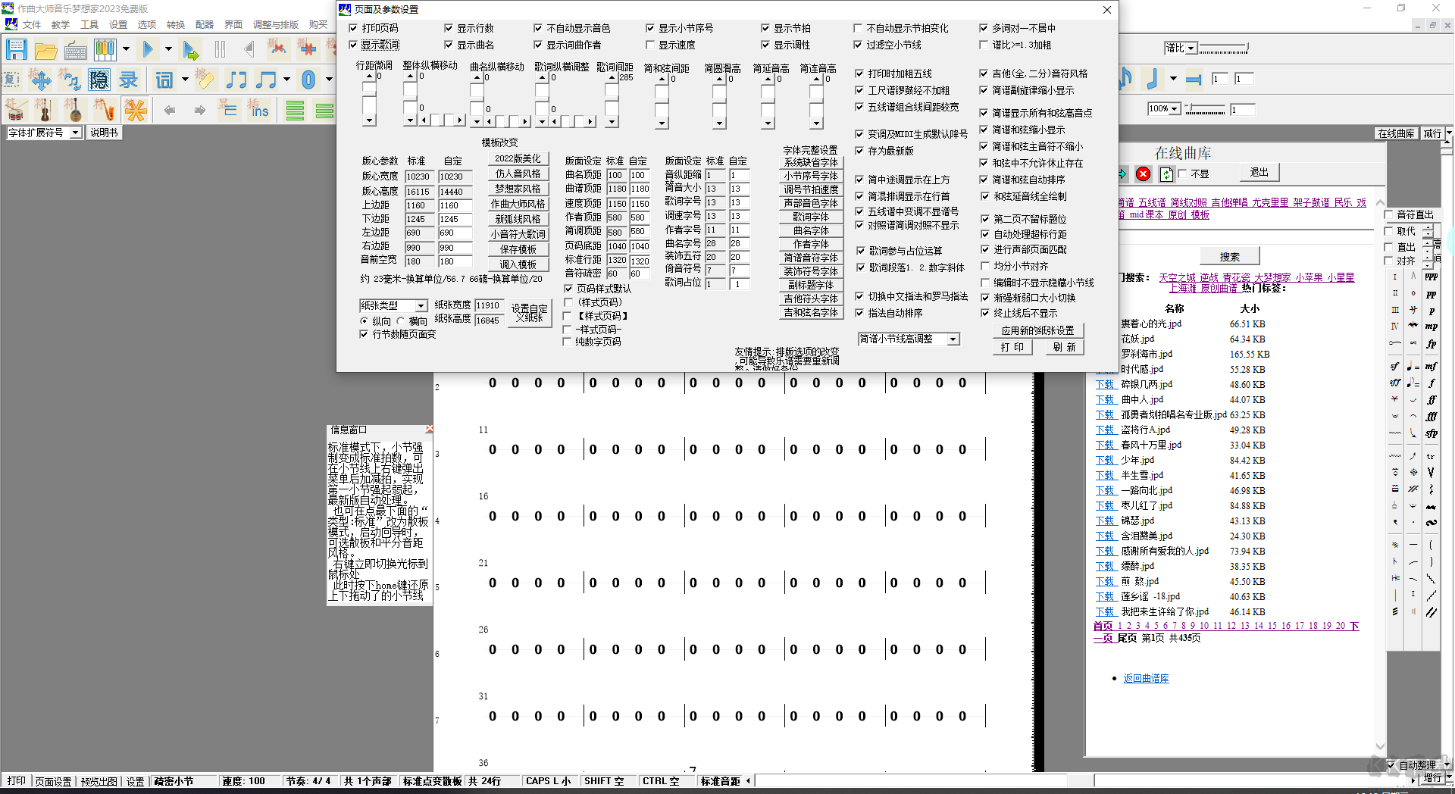Open the 字体扩展符号 dropdown
The width and height of the screenshot is (1455, 794).
(x=75, y=133)
